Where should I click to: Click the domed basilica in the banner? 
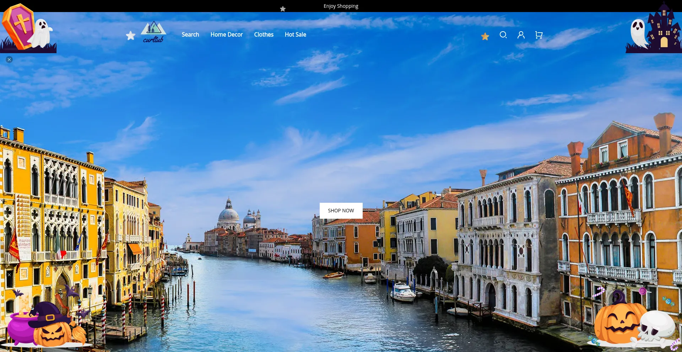point(228,214)
